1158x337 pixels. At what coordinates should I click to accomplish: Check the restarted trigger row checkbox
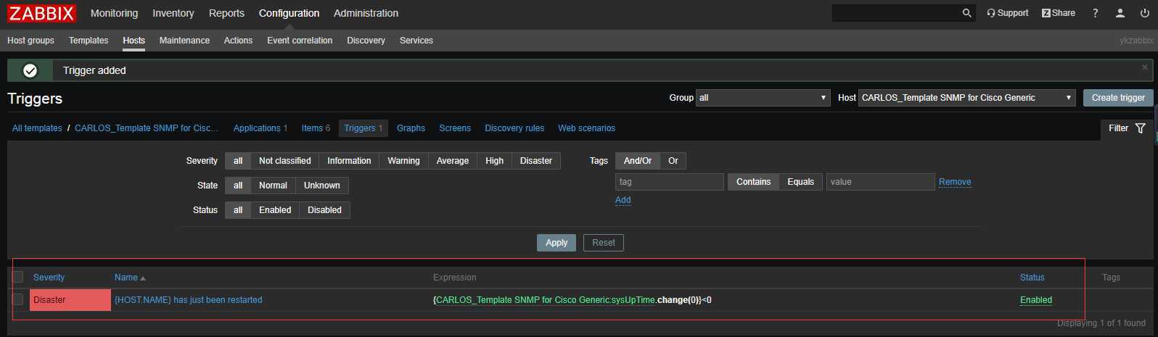18,299
